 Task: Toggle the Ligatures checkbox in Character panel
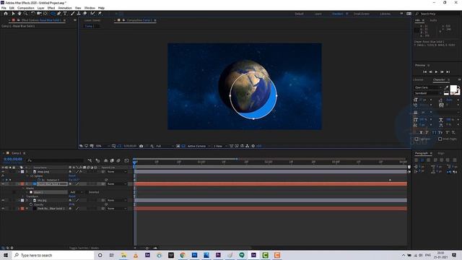[x=417, y=139]
